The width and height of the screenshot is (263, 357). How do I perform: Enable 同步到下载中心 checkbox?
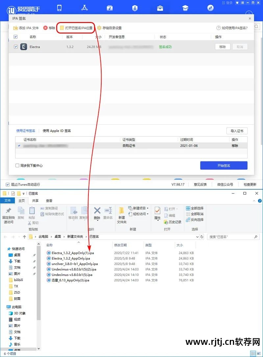(x=17, y=166)
